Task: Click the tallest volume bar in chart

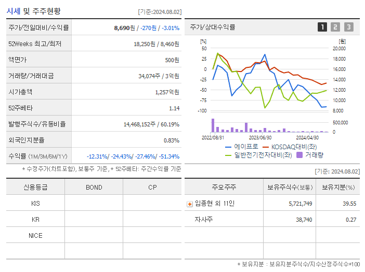Action: pos(213,125)
